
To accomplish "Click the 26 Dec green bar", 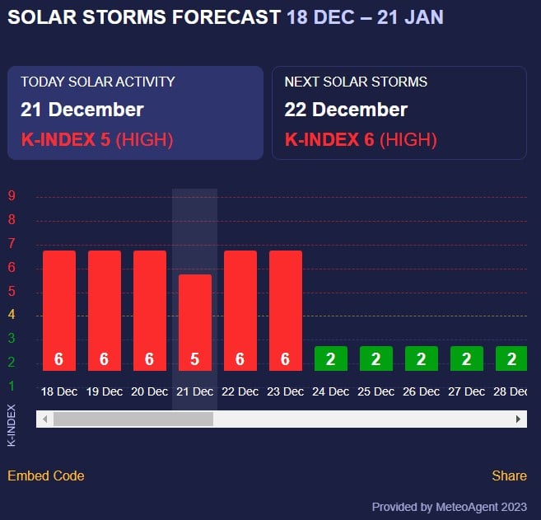I will (x=422, y=358).
